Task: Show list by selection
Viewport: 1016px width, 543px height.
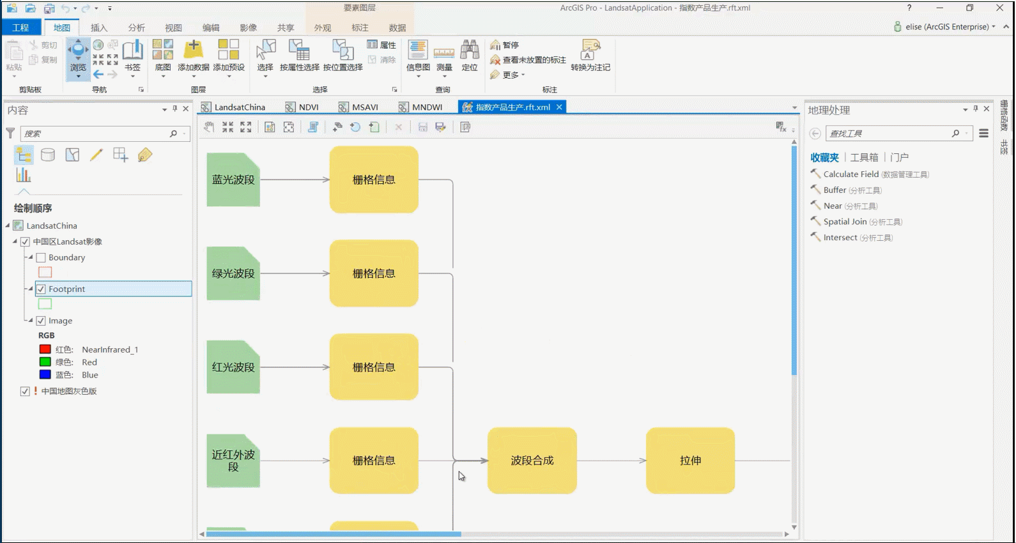Action: click(72, 155)
